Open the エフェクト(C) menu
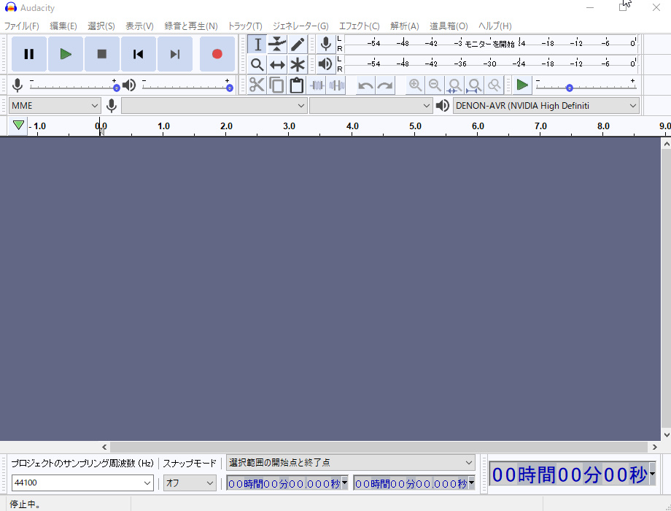This screenshot has width=671, height=511. pos(359,26)
